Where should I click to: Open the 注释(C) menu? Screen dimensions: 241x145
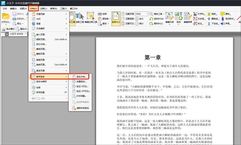[43, 9]
